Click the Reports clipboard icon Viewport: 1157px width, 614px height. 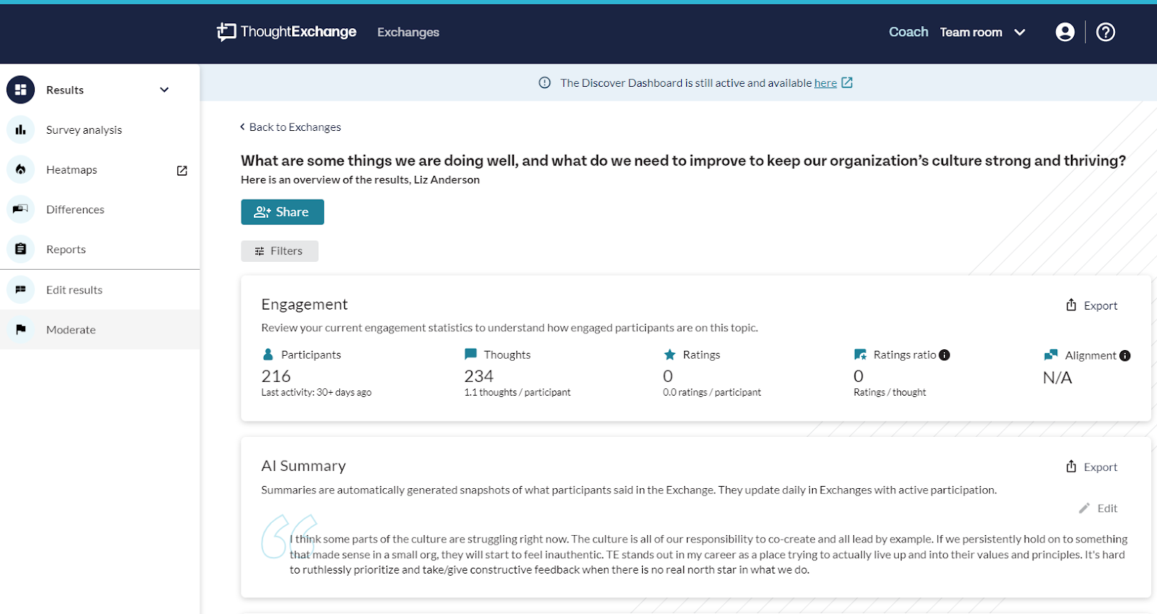point(20,249)
